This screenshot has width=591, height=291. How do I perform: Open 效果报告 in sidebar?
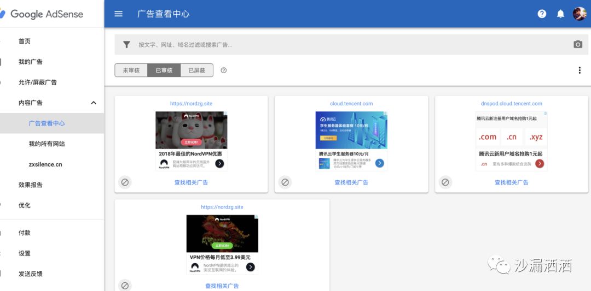pyautogui.click(x=31, y=185)
